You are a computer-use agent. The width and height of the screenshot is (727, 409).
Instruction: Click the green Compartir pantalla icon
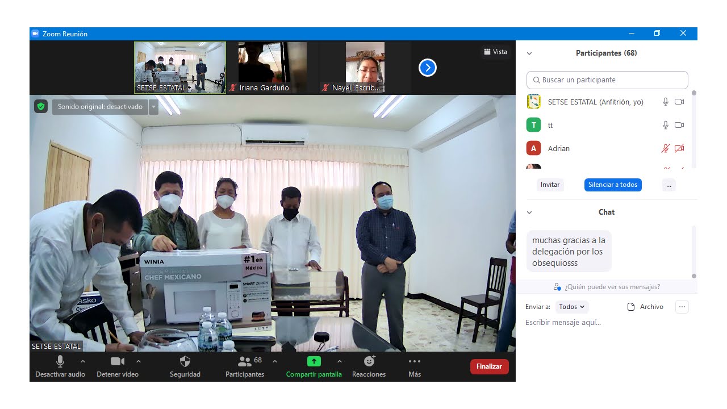tap(314, 362)
